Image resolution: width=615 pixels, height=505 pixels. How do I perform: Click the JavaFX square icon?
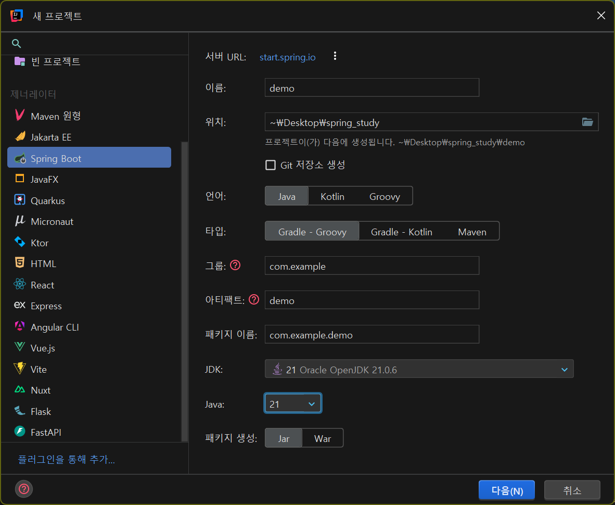(20, 179)
